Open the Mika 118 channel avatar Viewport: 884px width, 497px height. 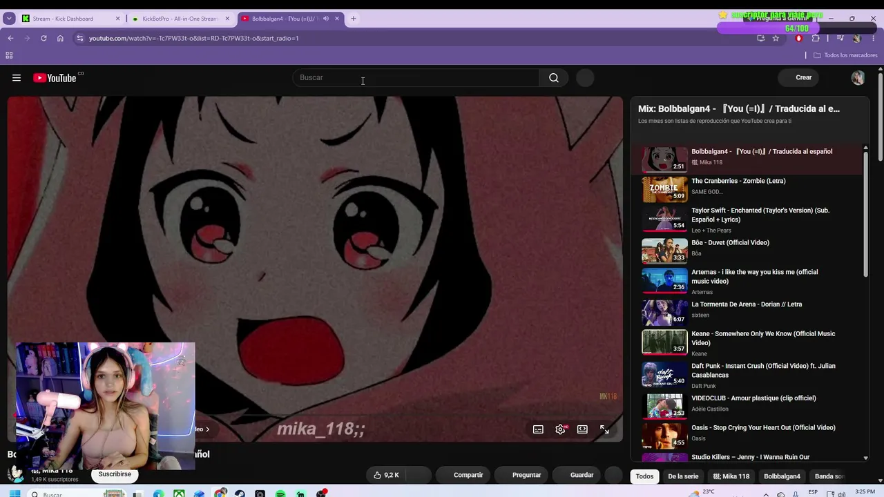pyautogui.click(x=15, y=474)
